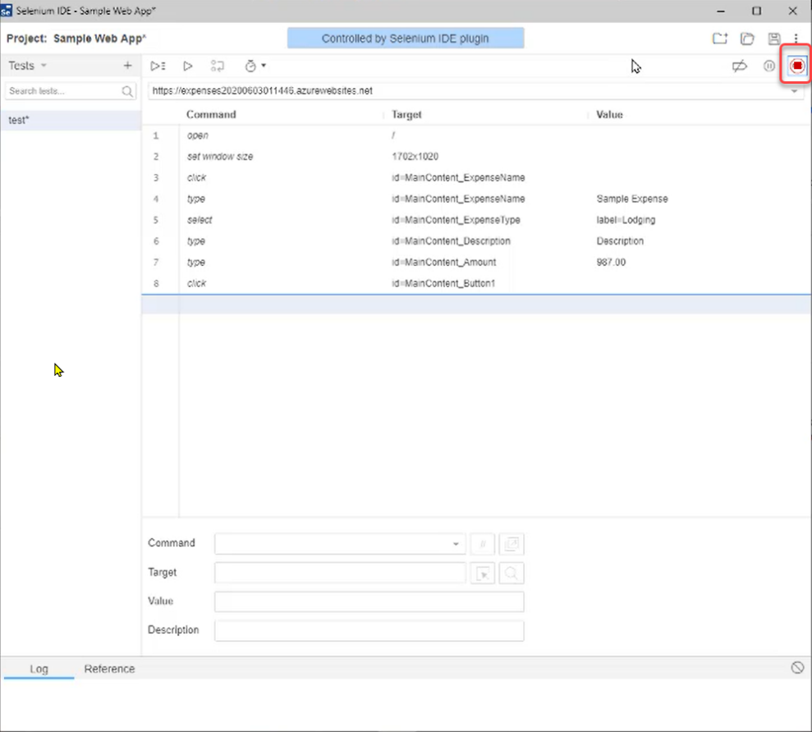Click the Selenium IDE title bar icon

pos(7,11)
